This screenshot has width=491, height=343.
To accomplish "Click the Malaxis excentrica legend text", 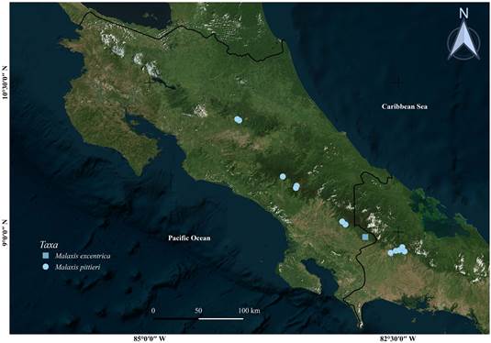I will pos(83,256).
